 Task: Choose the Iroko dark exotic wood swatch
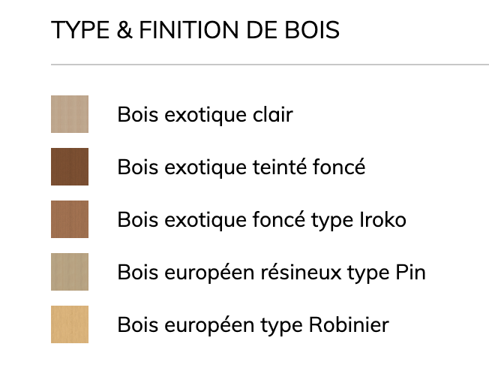click(70, 219)
